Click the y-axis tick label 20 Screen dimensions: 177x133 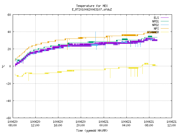(9, 49)
